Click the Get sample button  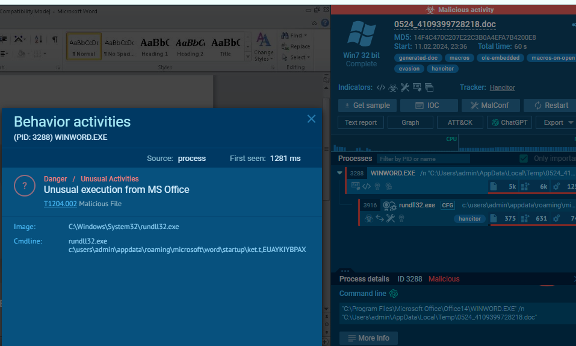[x=367, y=105]
